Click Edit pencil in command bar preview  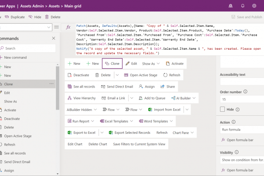tap(131, 63)
